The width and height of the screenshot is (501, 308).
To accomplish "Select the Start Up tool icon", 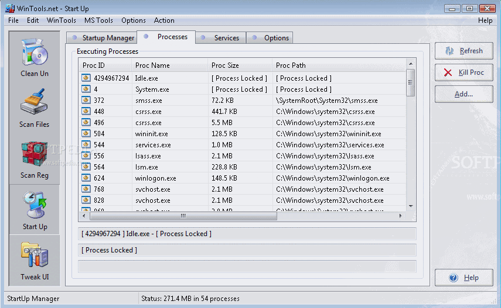I will (x=35, y=210).
